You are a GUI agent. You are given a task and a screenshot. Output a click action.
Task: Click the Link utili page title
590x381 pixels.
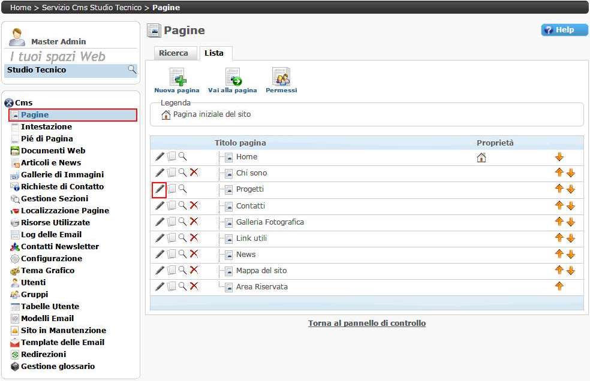click(251, 238)
